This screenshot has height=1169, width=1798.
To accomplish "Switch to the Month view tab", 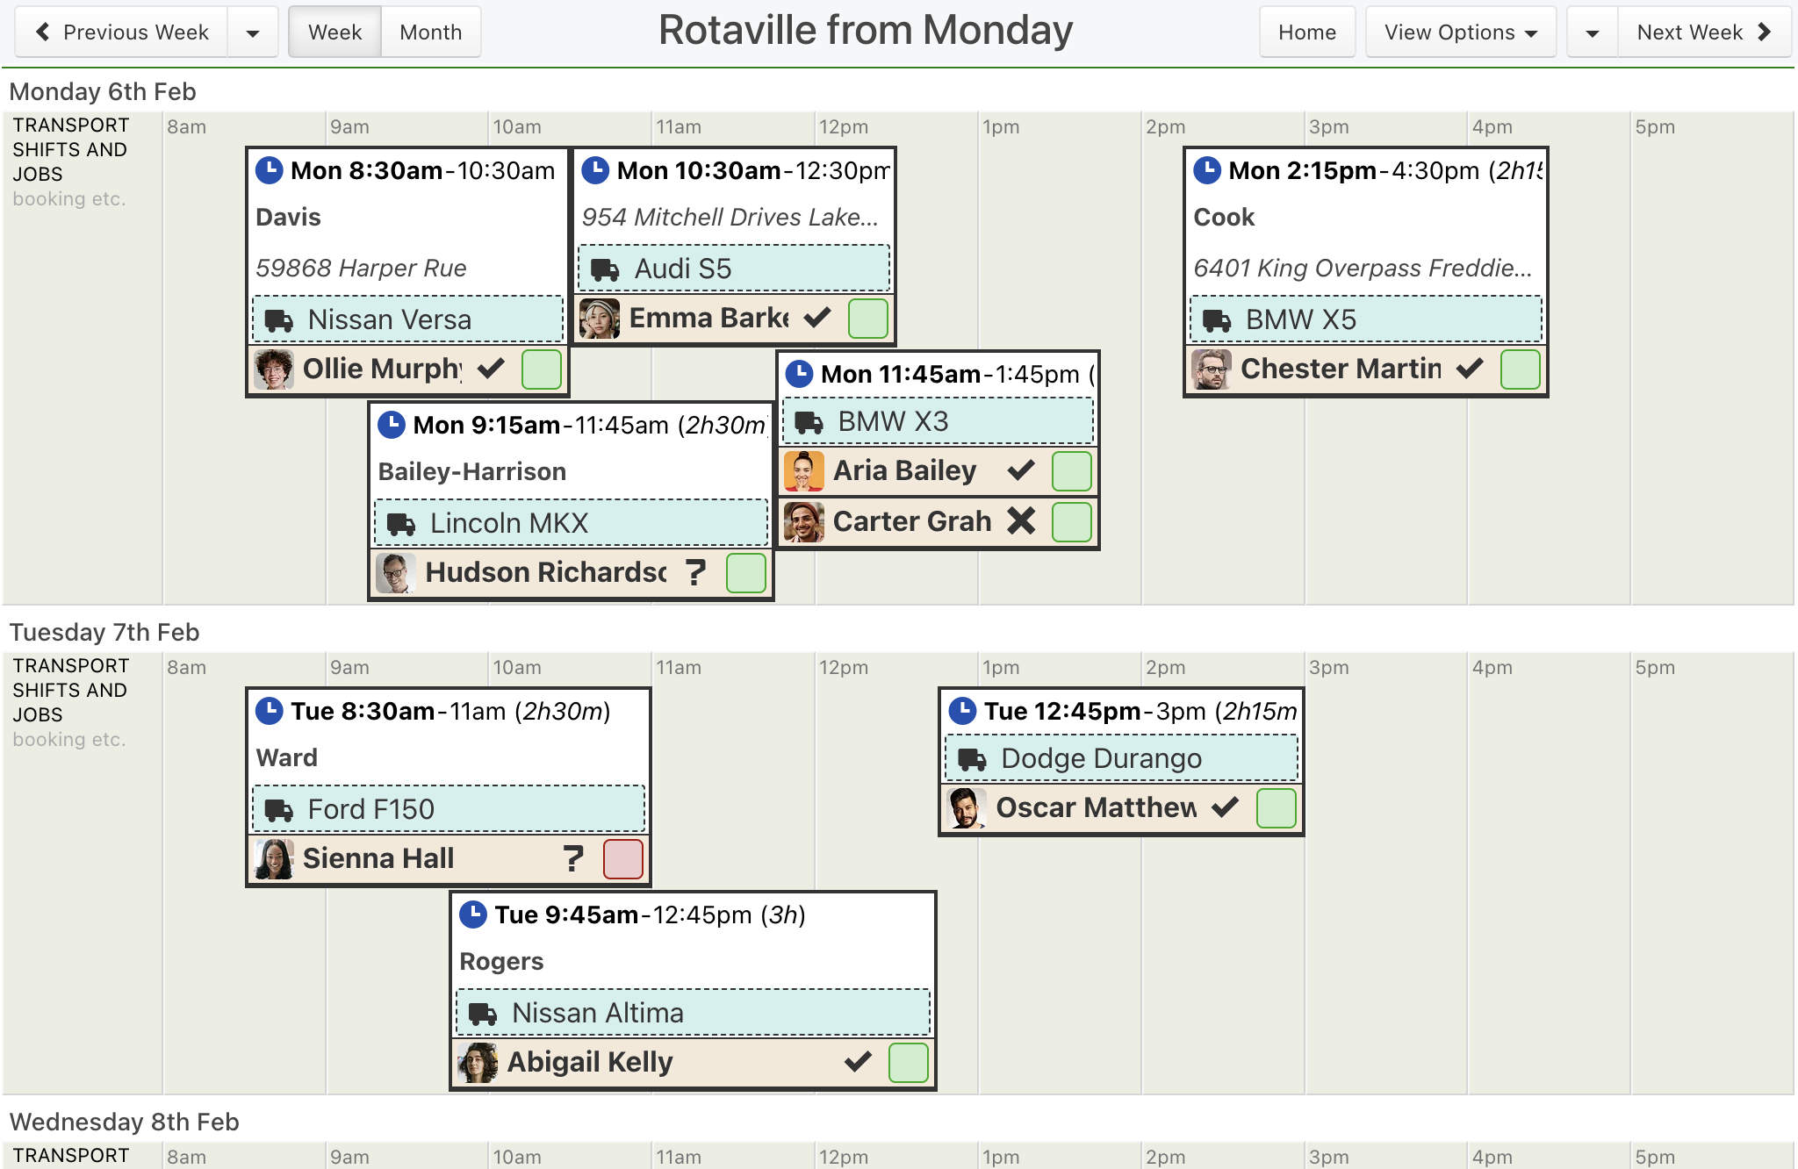I will pyautogui.click(x=430, y=32).
